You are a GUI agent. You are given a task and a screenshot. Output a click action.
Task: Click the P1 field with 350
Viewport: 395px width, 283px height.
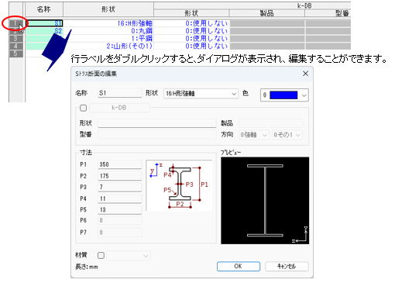coord(120,164)
